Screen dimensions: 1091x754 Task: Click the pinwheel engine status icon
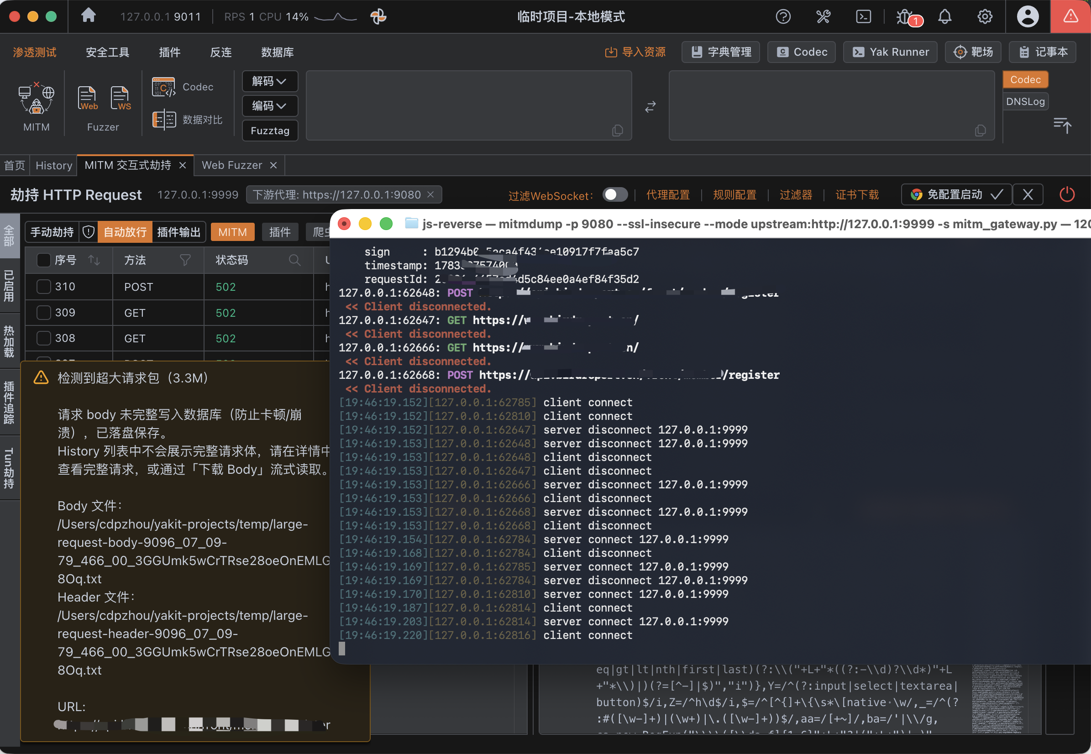(378, 16)
